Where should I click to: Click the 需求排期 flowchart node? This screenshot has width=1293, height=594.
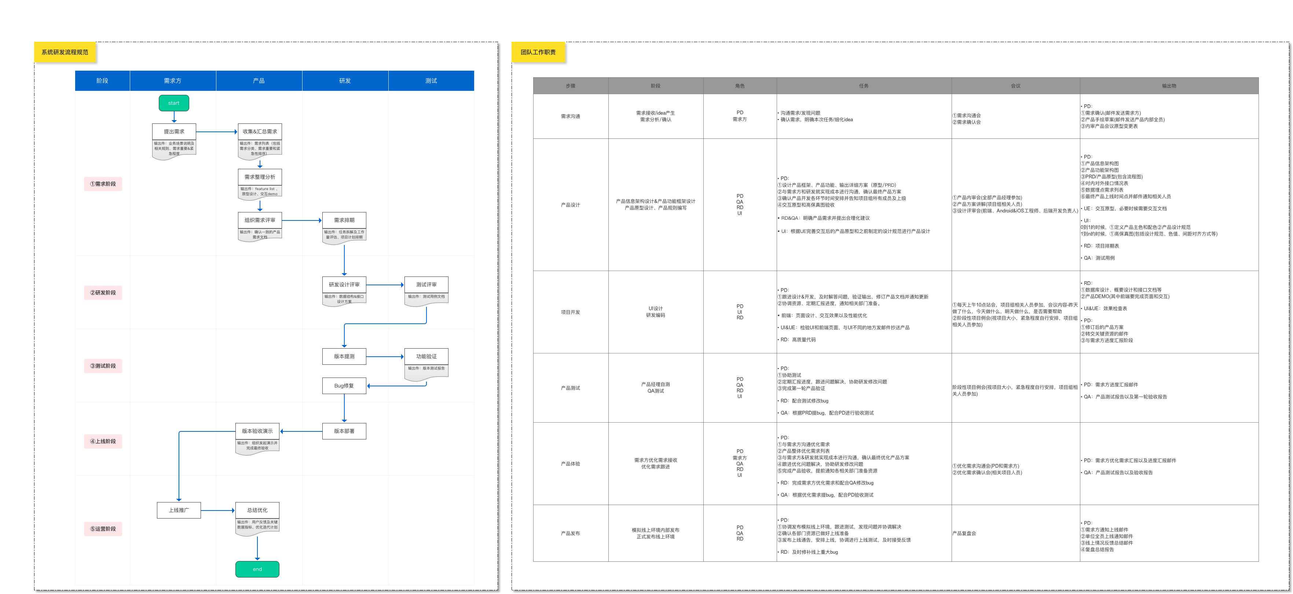[x=344, y=220]
